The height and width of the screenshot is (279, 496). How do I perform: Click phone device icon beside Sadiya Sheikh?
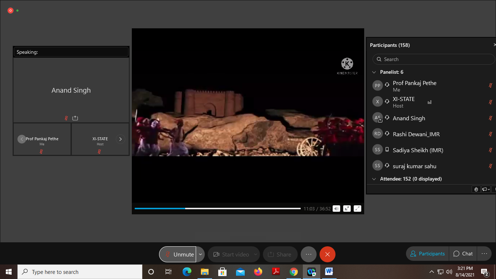pos(387,150)
